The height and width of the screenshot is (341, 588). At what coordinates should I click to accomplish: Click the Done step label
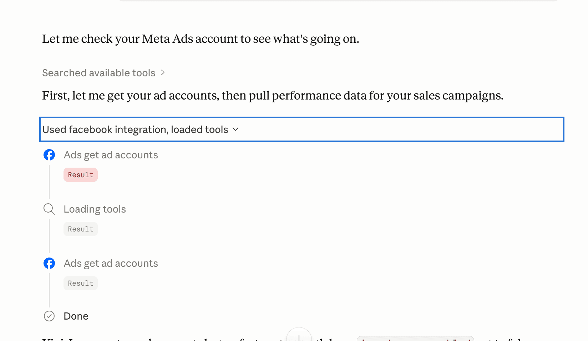point(76,316)
